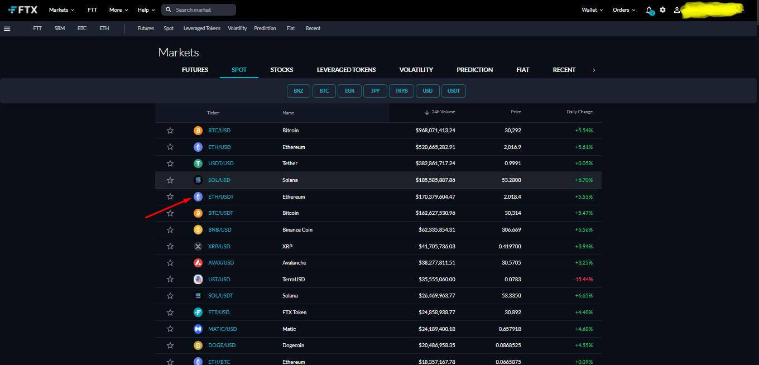Click the Bitcoin icon for BTC/USD

(x=198, y=131)
